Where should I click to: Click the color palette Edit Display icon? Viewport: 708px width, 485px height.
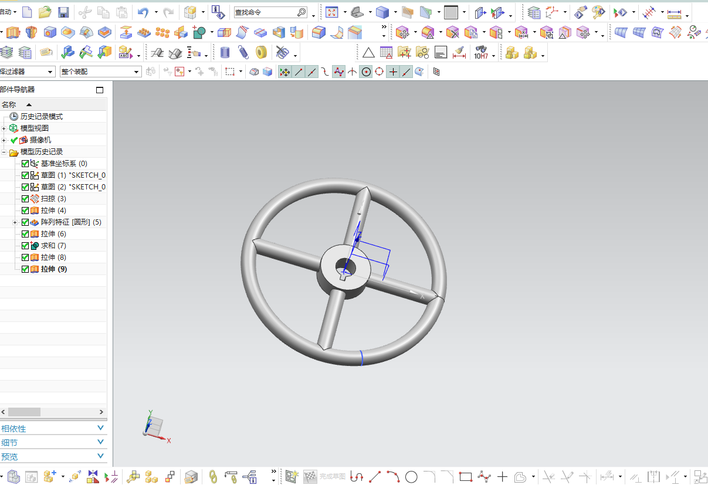598,12
